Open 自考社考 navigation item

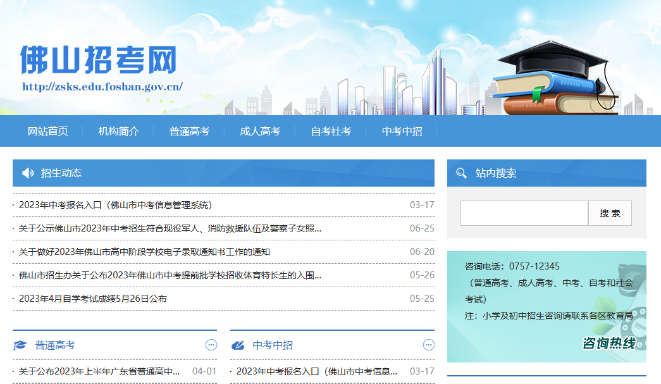331,131
